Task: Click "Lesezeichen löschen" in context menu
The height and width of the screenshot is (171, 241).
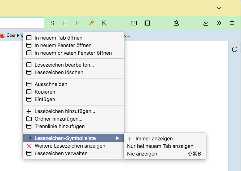Action: 59,72
